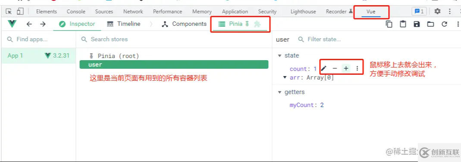Switch to Inspector view
Viewport: 461px width, 162px height.
[77, 24]
